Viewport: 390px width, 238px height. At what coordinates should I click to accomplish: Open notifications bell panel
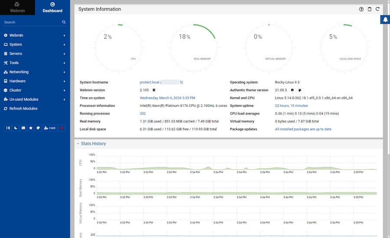coord(385,20)
